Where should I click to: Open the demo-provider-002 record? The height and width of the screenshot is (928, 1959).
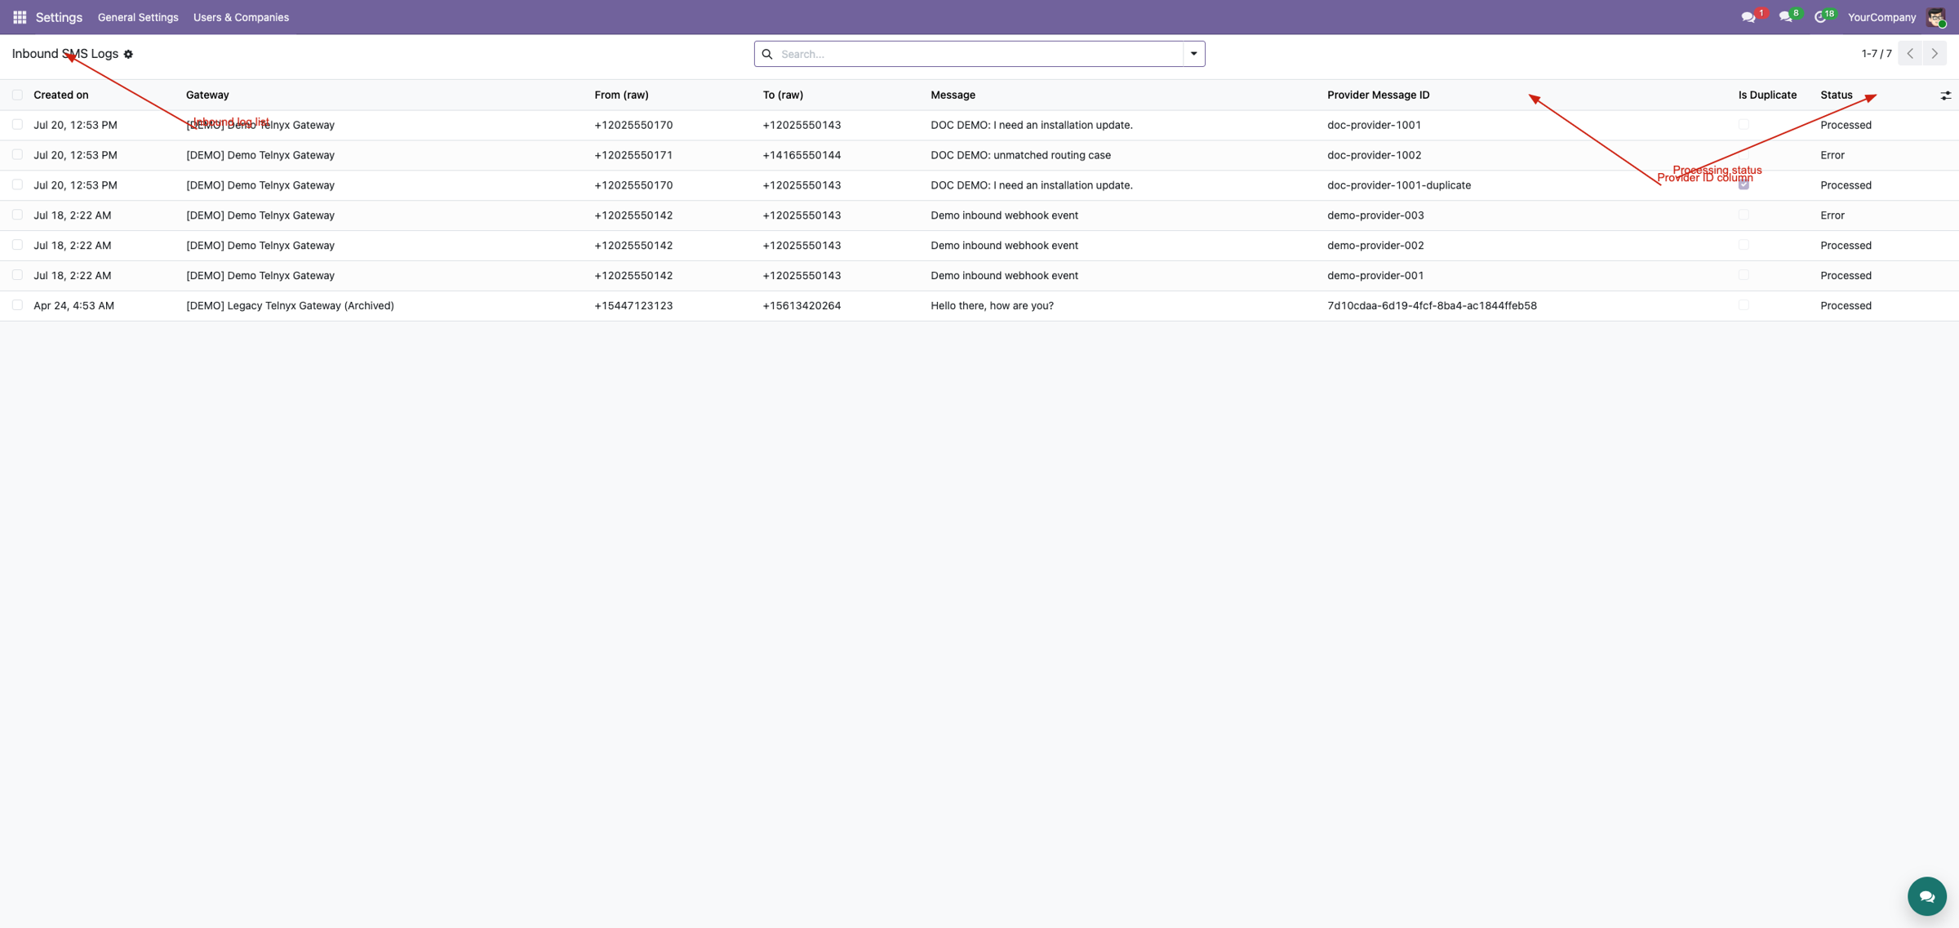pos(1375,246)
